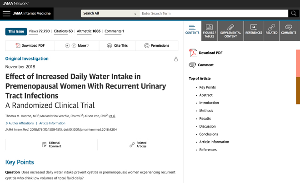
Task: Jump to Discussion in contents list
Action: (207, 126)
